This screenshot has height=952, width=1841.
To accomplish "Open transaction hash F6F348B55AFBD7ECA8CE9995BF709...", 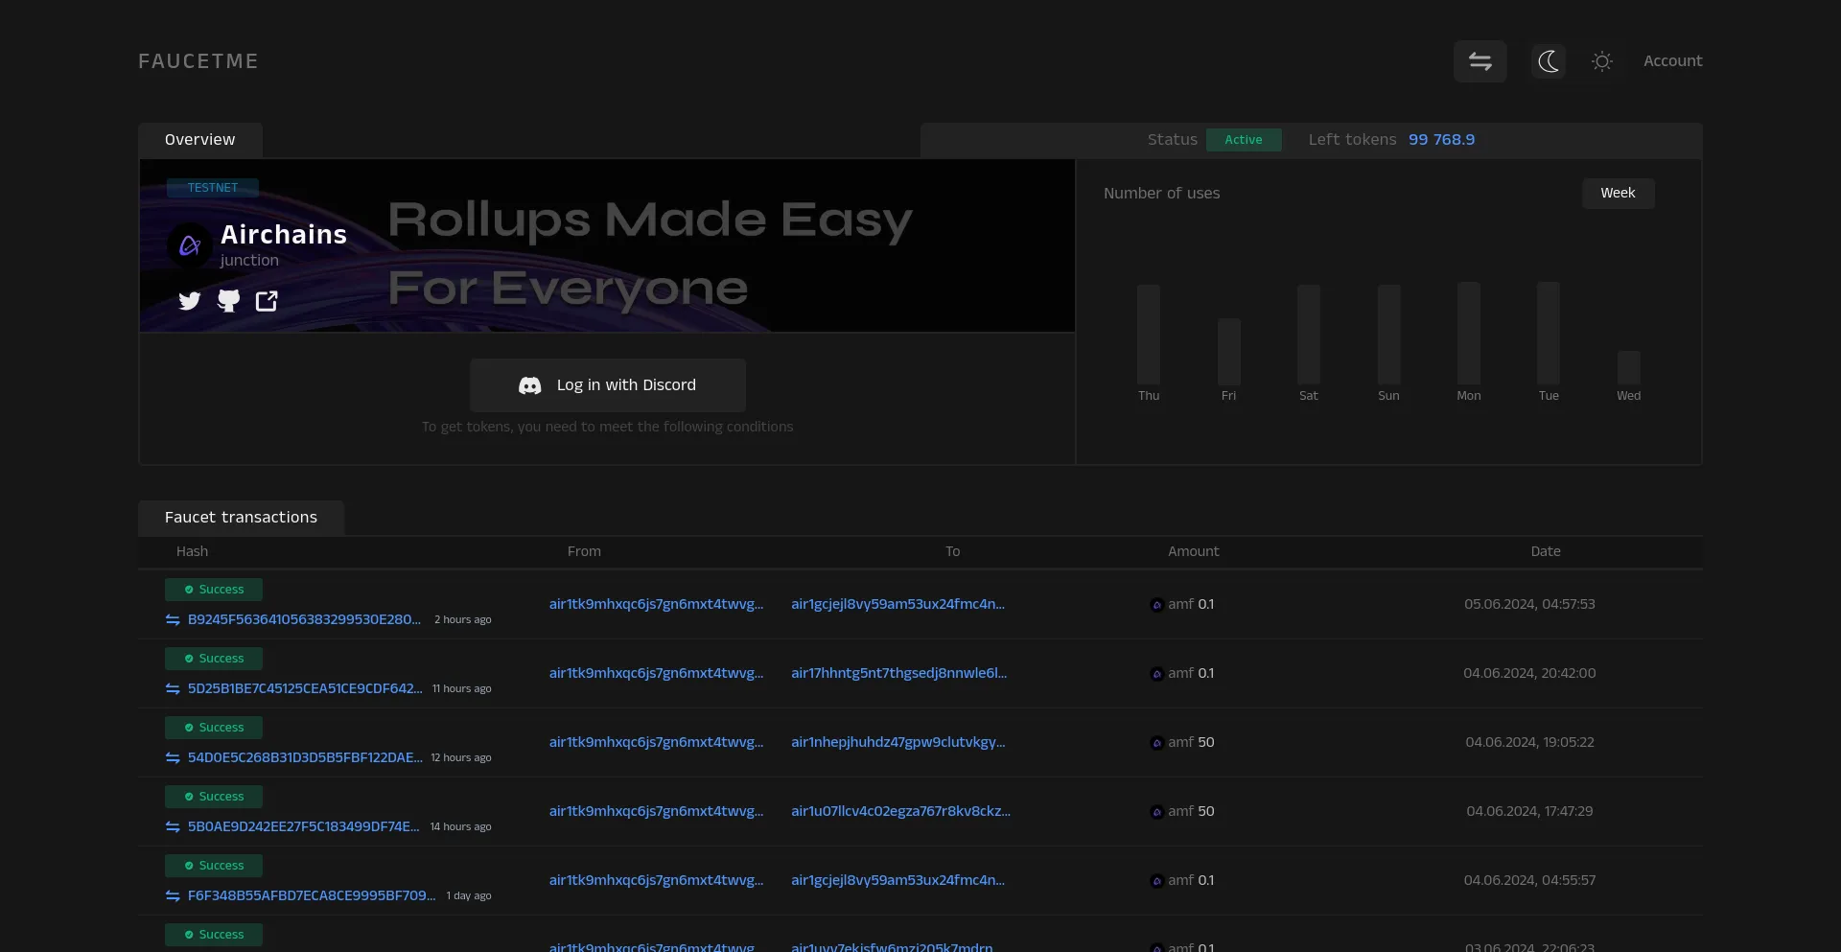I will pos(312,895).
